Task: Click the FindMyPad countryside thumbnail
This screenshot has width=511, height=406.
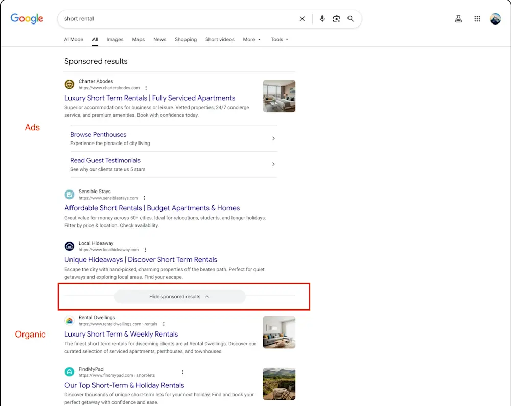Action: 280,384
